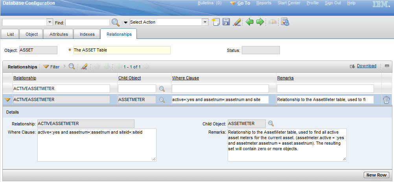
Task: Click the Clear Changes eraser icon in toolbar
Action: click(237, 22)
